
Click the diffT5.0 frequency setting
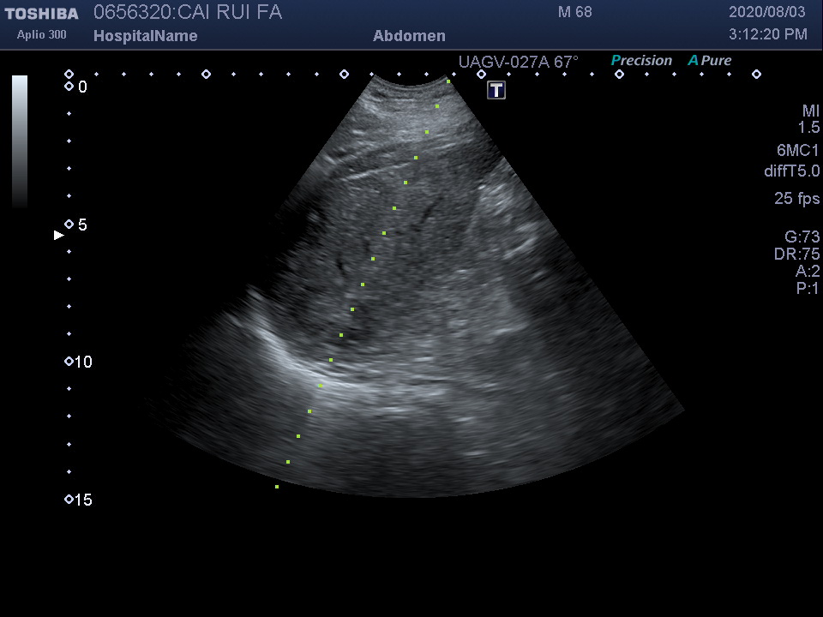pyautogui.click(x=791, y=171)
